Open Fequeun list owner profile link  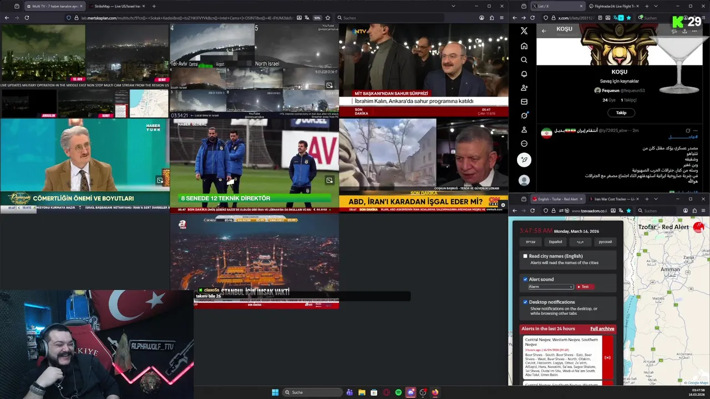[620, 90]
